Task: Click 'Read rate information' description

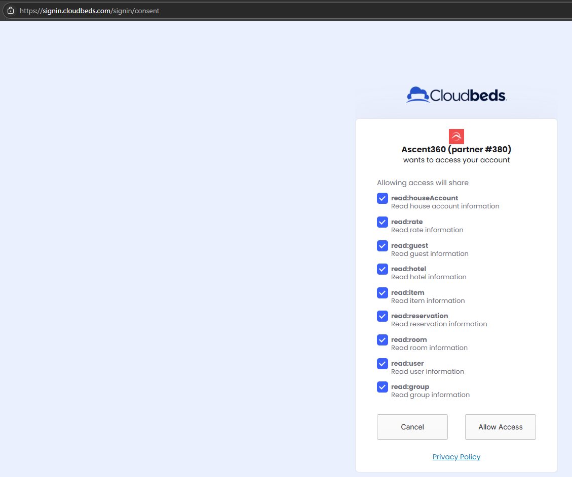Action: tap(427, 230)
